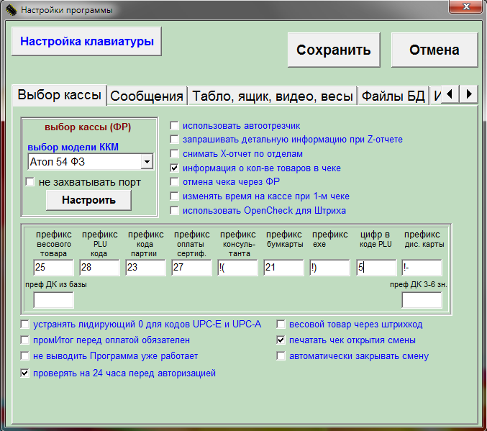
Task: Expand the выбор модели ККМ dropdown
Action: click(147, 162)
